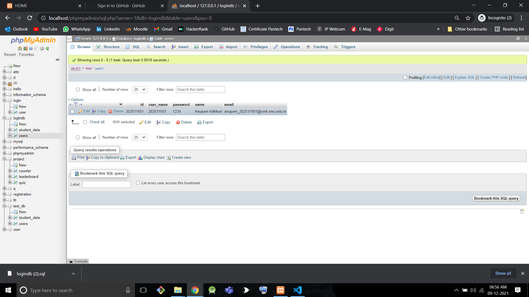
Task: Enable the Profiling checkbox
Action: tap(405, 78)
